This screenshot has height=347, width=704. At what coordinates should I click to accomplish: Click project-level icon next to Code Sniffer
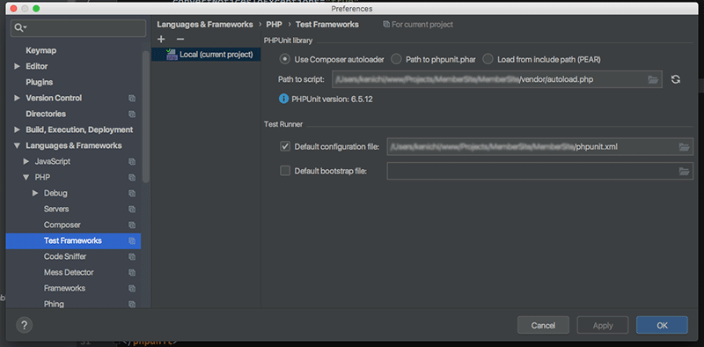click(132, 256)
